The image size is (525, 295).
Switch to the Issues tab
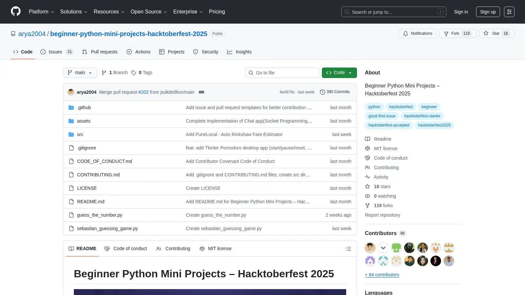point(57,52)
